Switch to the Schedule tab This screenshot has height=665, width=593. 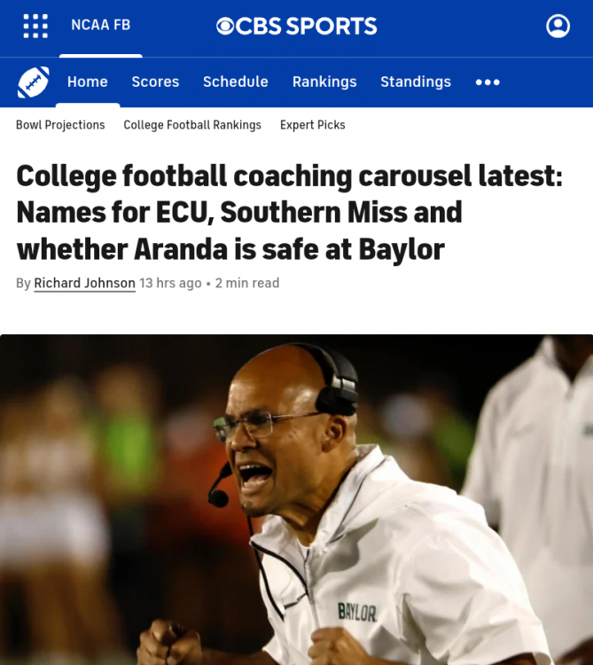point(236,82)
